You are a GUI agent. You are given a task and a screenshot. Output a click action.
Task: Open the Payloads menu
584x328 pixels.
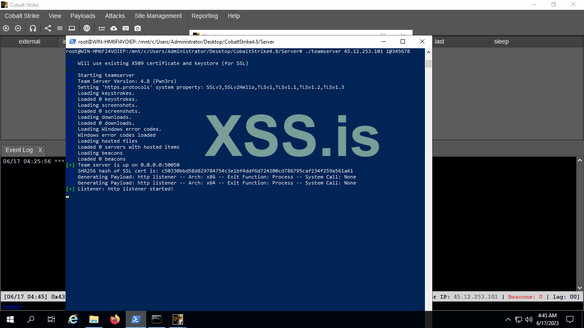point(83,16)
